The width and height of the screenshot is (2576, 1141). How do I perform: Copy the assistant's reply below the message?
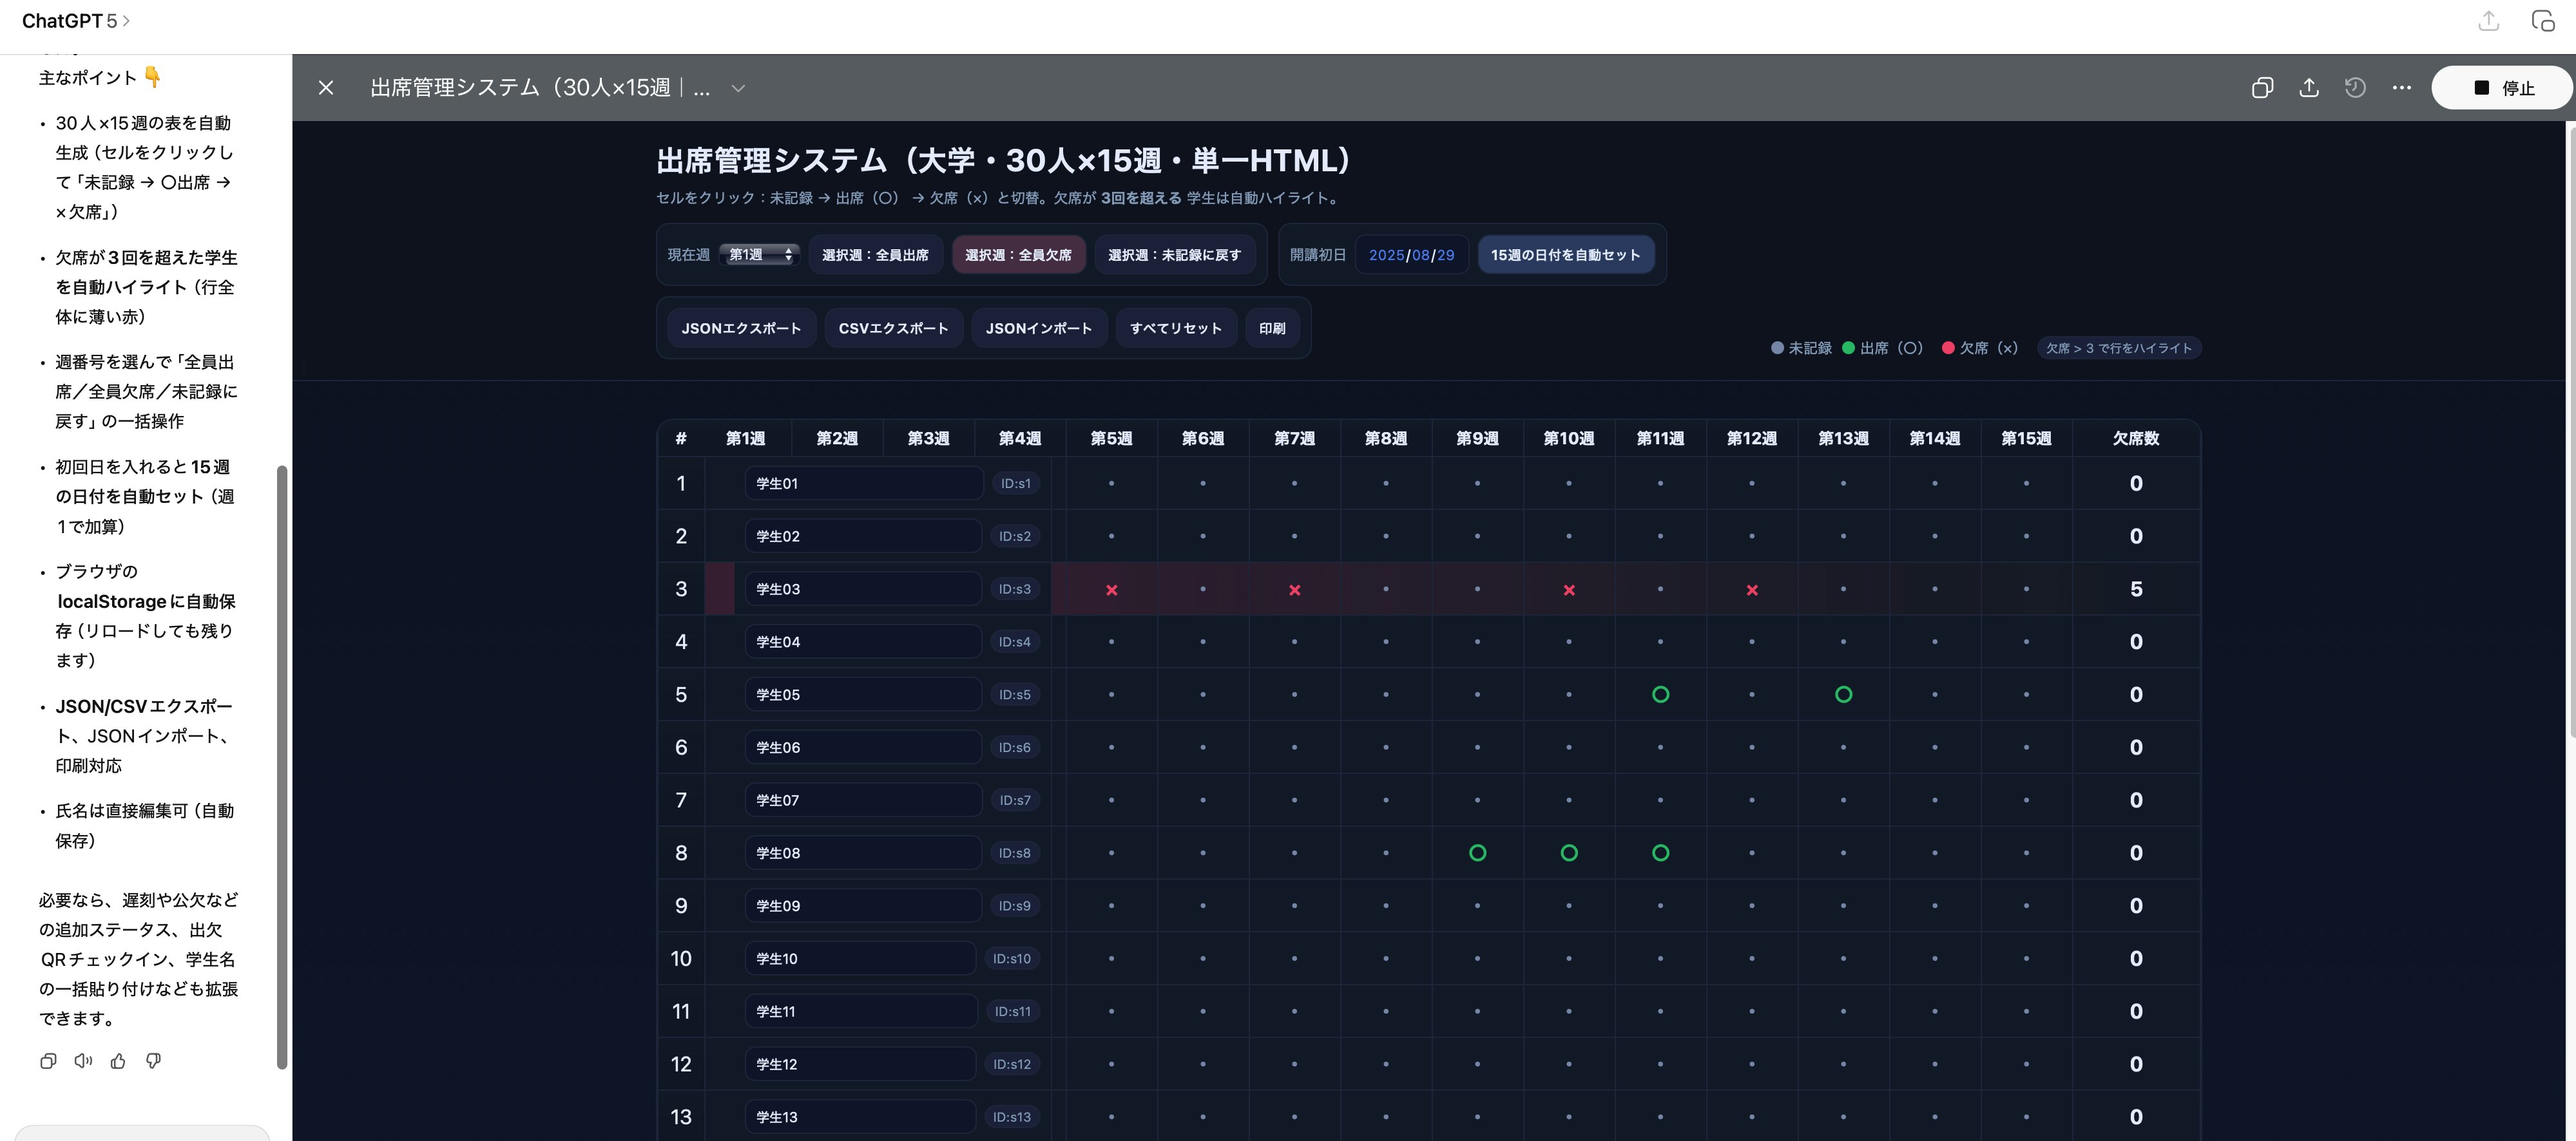click(x=48, y=1060)
